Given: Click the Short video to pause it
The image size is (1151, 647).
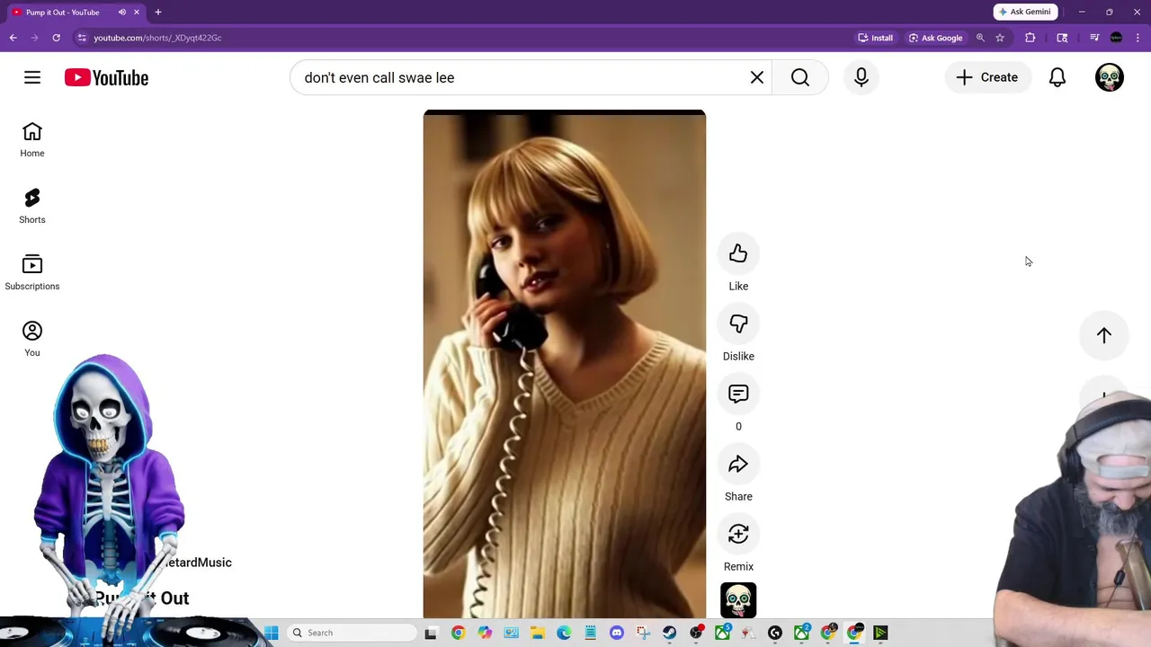Looking at the screenshot, I should (565, 364).
